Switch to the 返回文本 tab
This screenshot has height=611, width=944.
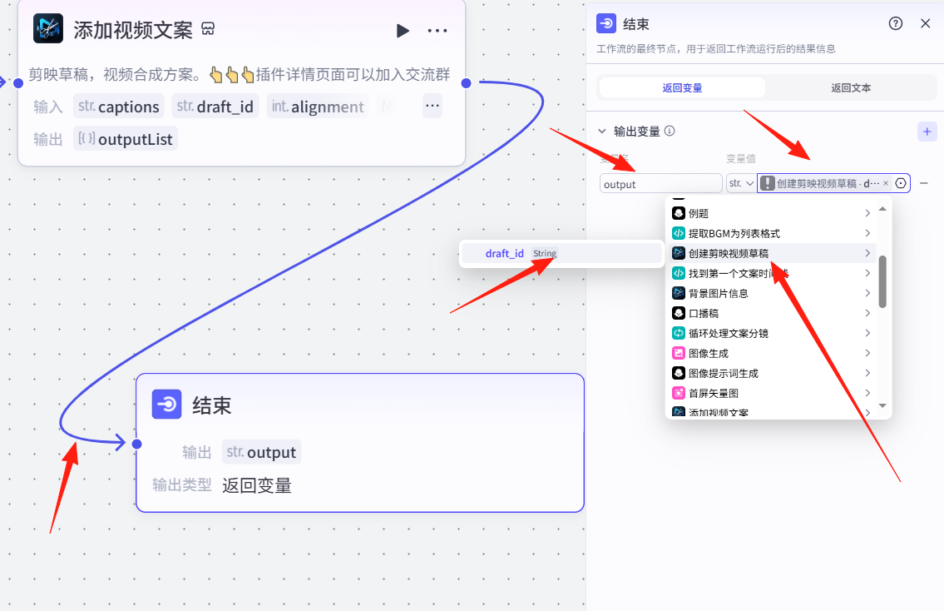coord(851,87)
